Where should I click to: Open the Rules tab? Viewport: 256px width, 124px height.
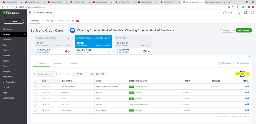[61, 21]
